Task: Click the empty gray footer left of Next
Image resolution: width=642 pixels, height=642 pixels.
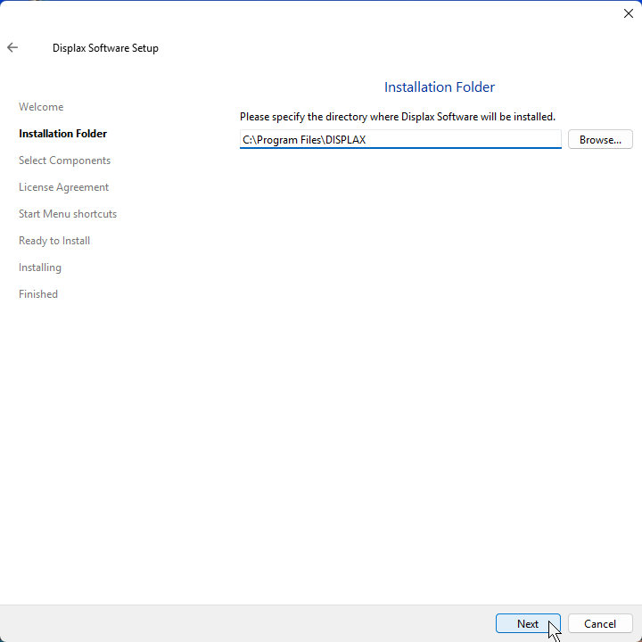Action: [x=241, y=624]
